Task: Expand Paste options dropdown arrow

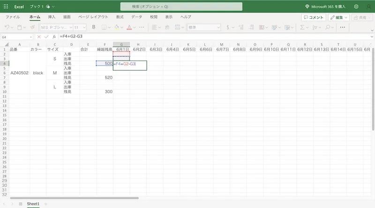Action: click(24, 28)
